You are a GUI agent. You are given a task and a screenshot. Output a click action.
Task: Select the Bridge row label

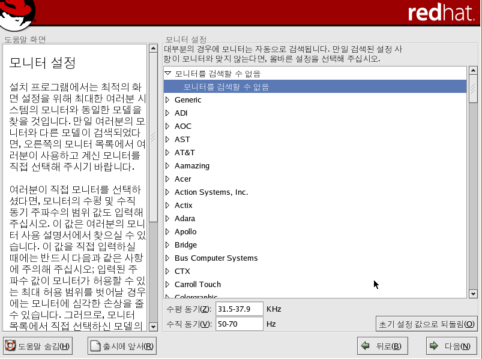pyautogui.click(x=185, y=245)
